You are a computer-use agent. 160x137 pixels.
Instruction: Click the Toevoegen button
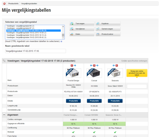pos(82,23)
